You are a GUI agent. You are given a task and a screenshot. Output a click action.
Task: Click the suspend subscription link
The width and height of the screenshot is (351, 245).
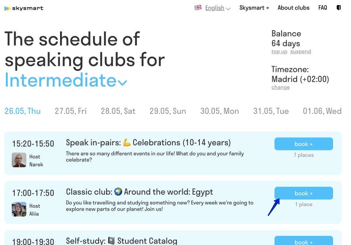coord(300,51)
